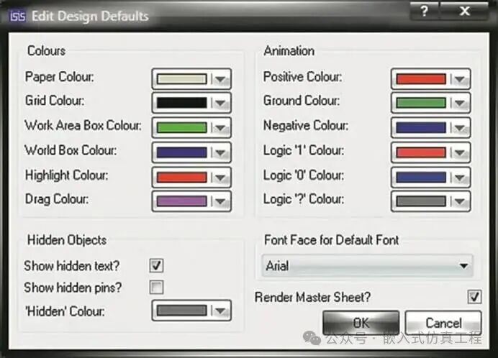Click the ISIS icon in title bar
Image resolution: width=498 pixels, height=358 pixels.
point(17,16)
